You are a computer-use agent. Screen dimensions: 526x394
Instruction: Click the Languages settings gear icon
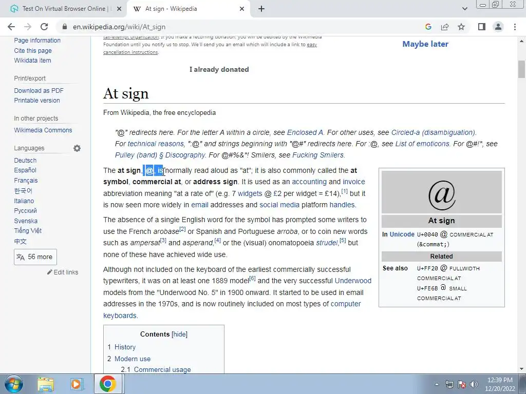coord(77,148)
